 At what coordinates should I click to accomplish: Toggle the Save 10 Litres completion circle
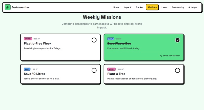(x=94, y=70)
